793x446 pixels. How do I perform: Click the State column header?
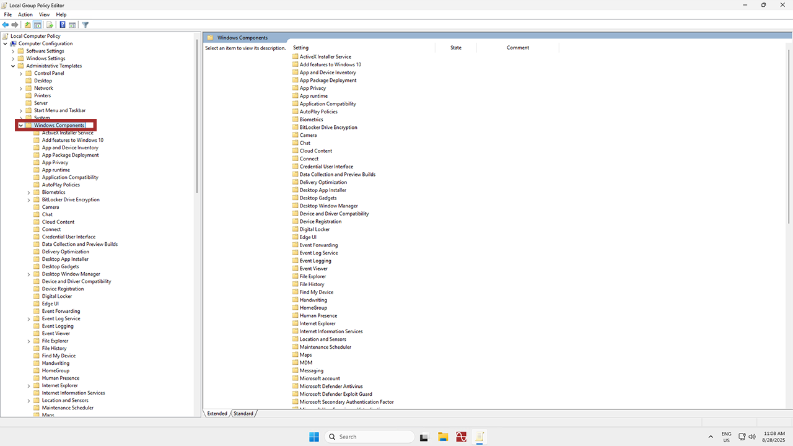click(456, 48)
